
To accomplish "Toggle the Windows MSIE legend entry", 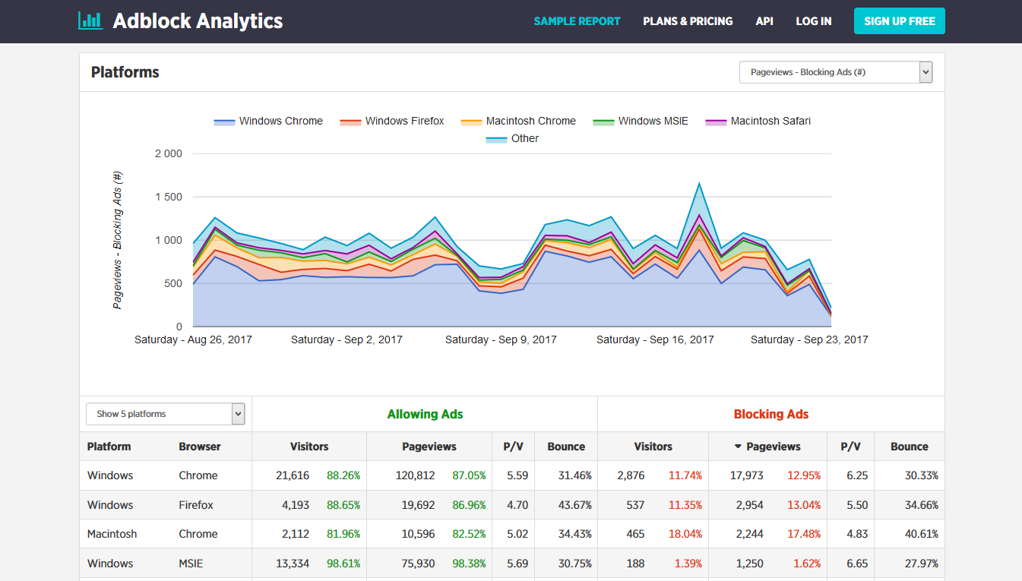I will coord(640,121).
